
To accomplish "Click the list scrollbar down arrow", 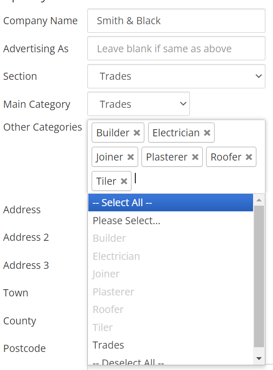I will click(259, 359).
